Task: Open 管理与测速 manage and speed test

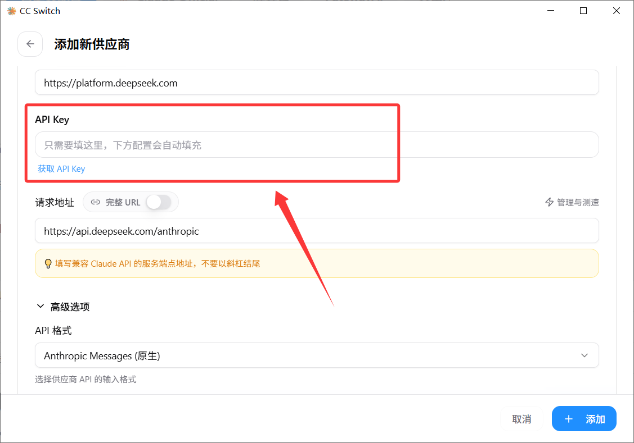Action: click(572, 202)
